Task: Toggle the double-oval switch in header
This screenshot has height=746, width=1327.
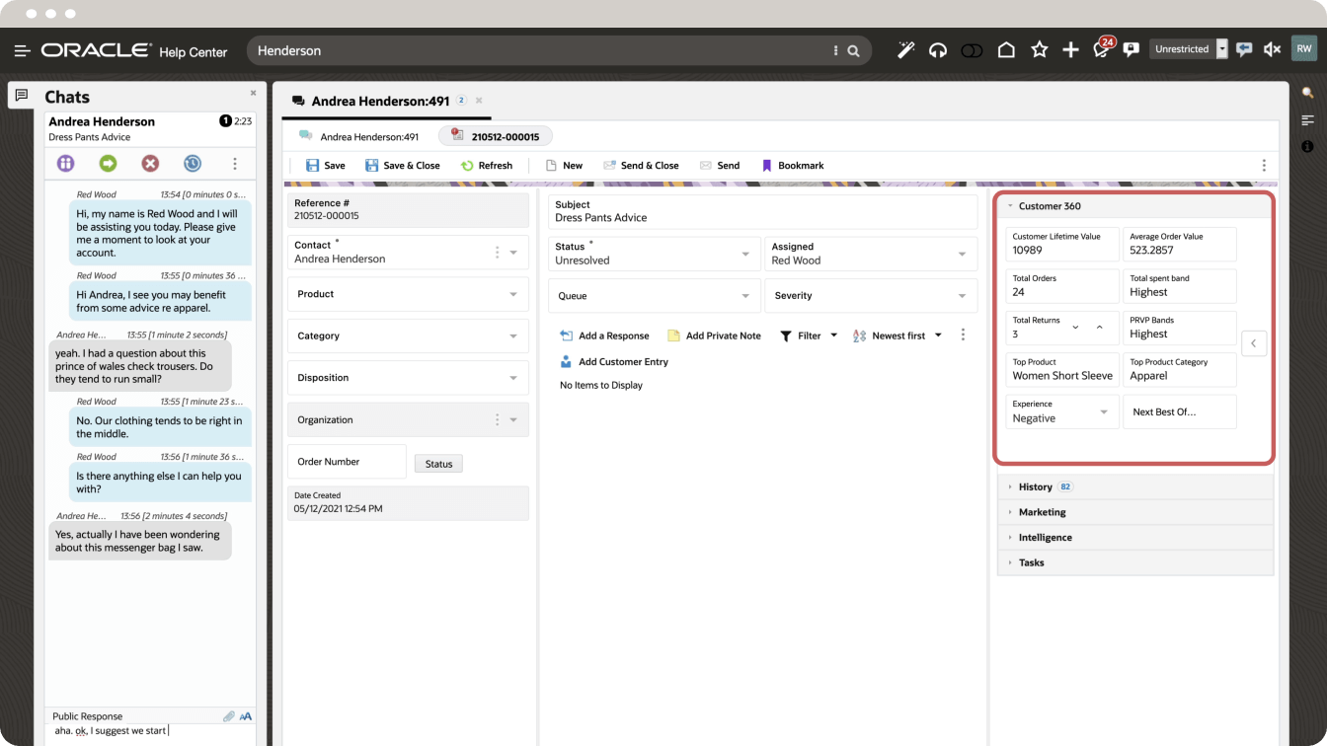Action: [x=972, y=49]
